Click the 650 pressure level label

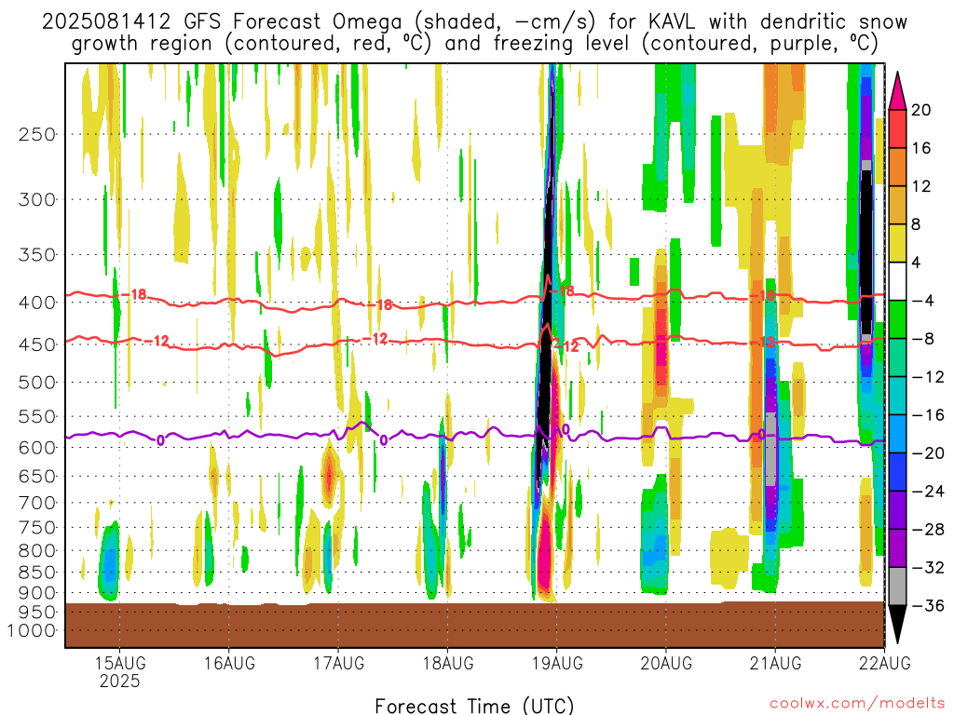(37, 476)
